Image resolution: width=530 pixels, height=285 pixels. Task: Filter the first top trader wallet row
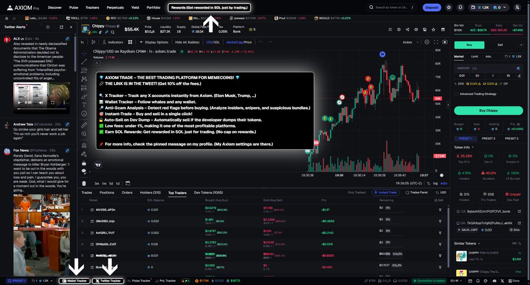pyautogui.click(x=440, y=210)
